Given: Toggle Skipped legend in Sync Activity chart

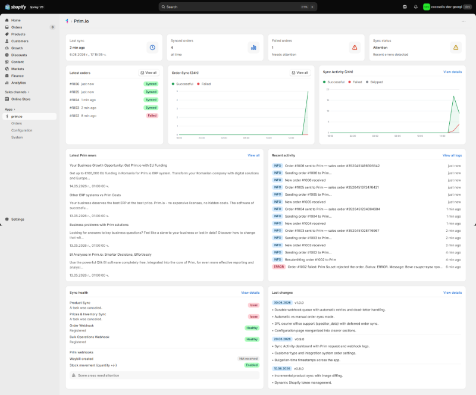Looking at the screenshot, I should click(374, 82).
